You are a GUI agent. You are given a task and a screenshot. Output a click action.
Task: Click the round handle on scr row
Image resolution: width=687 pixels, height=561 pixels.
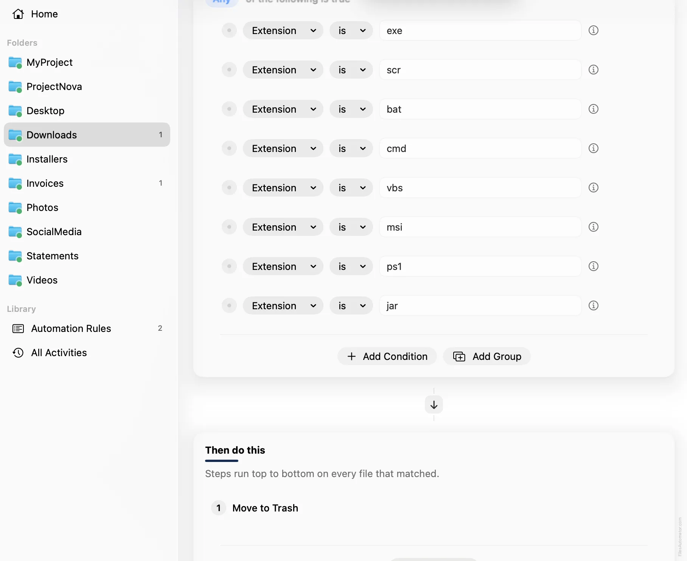click(x=229, y=70)
